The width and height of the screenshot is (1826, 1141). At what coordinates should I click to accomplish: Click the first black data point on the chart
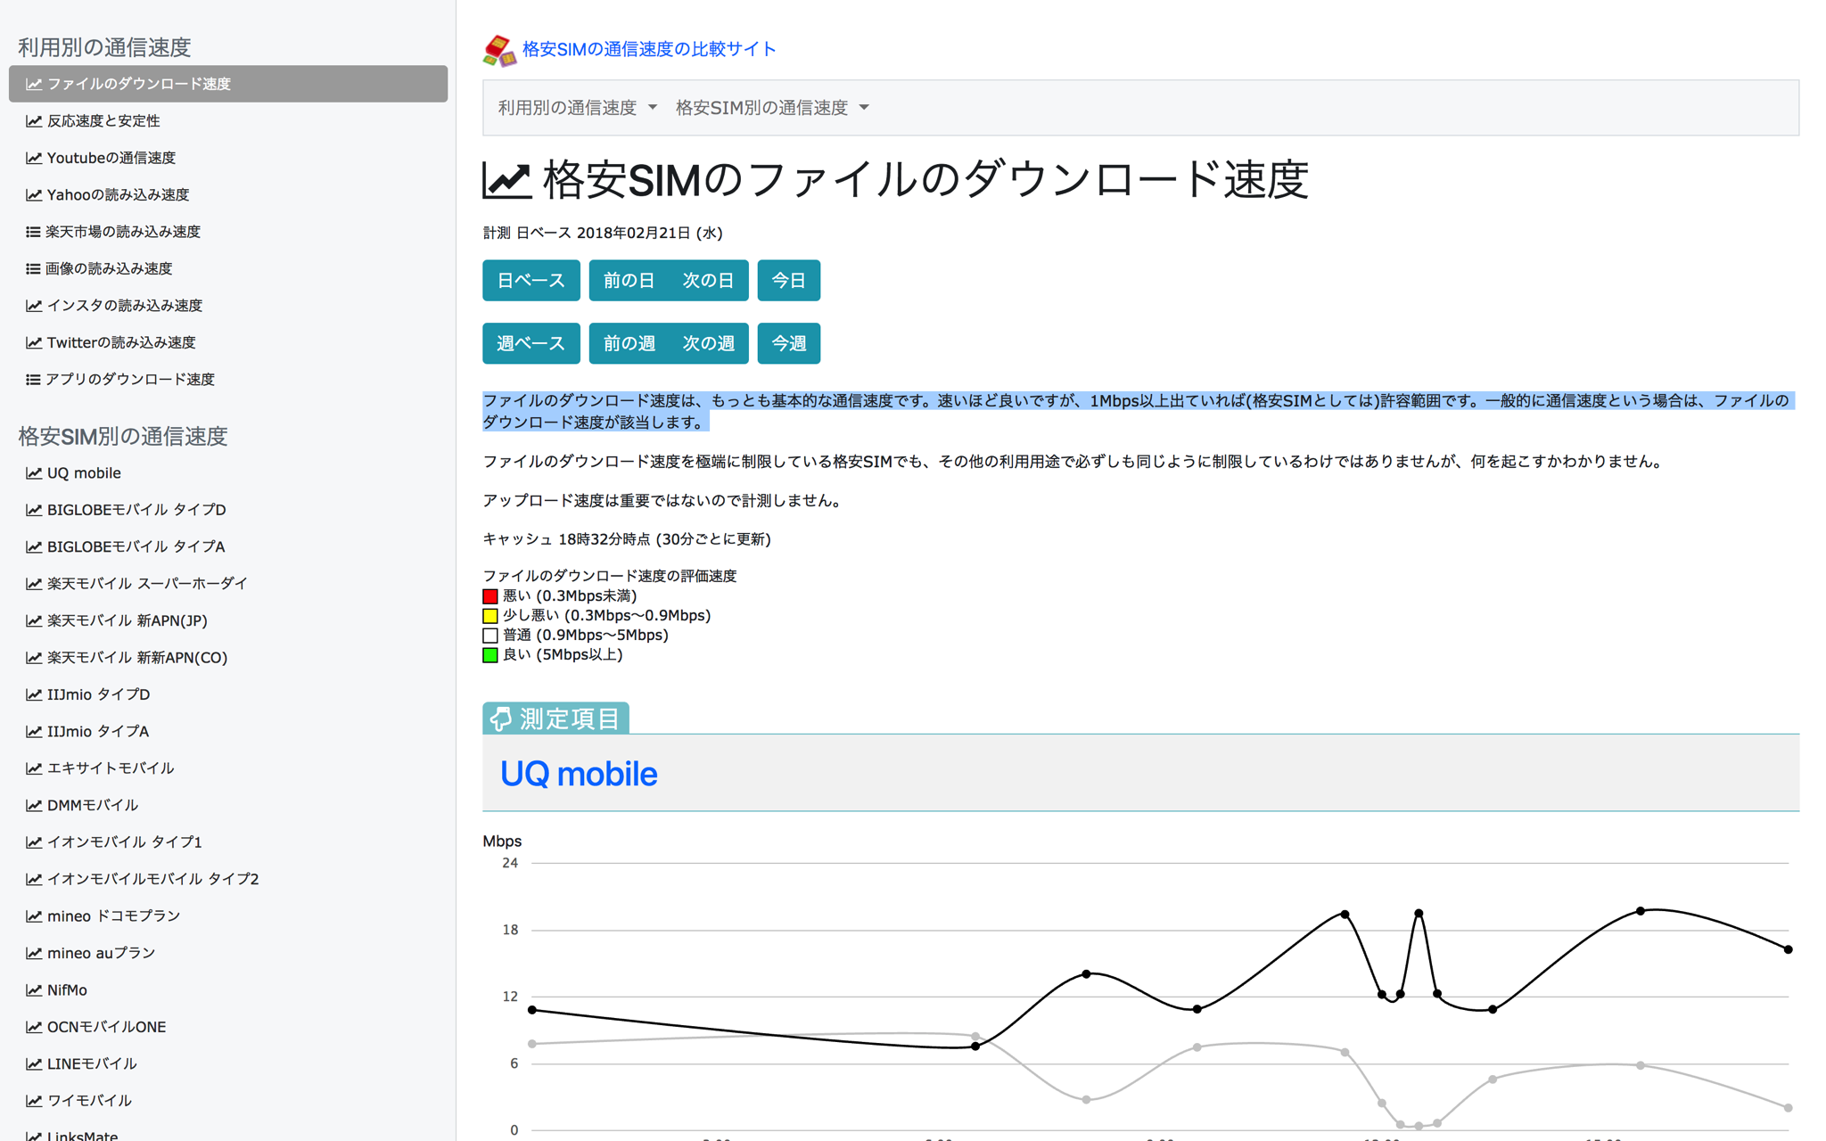[532, 1010]
